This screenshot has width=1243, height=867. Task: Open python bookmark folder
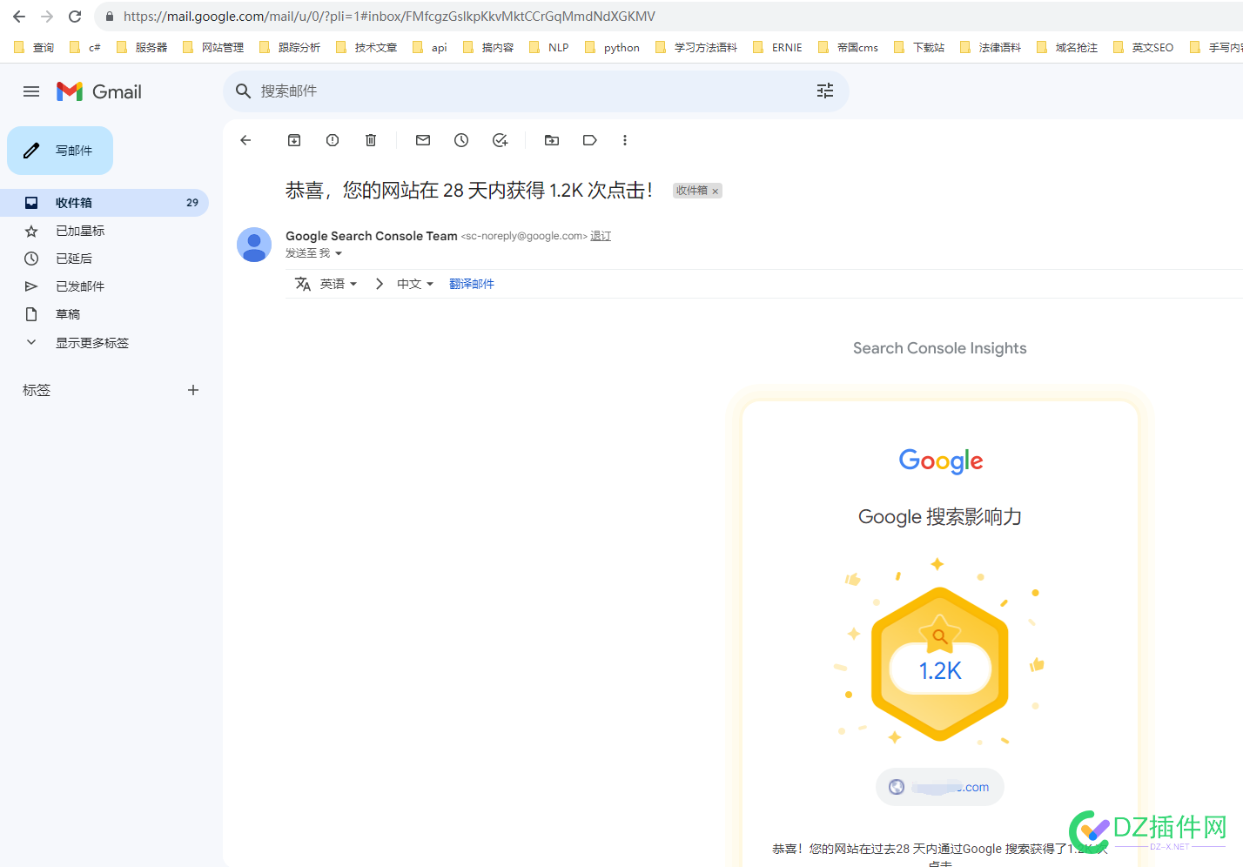tap(613, 47)
